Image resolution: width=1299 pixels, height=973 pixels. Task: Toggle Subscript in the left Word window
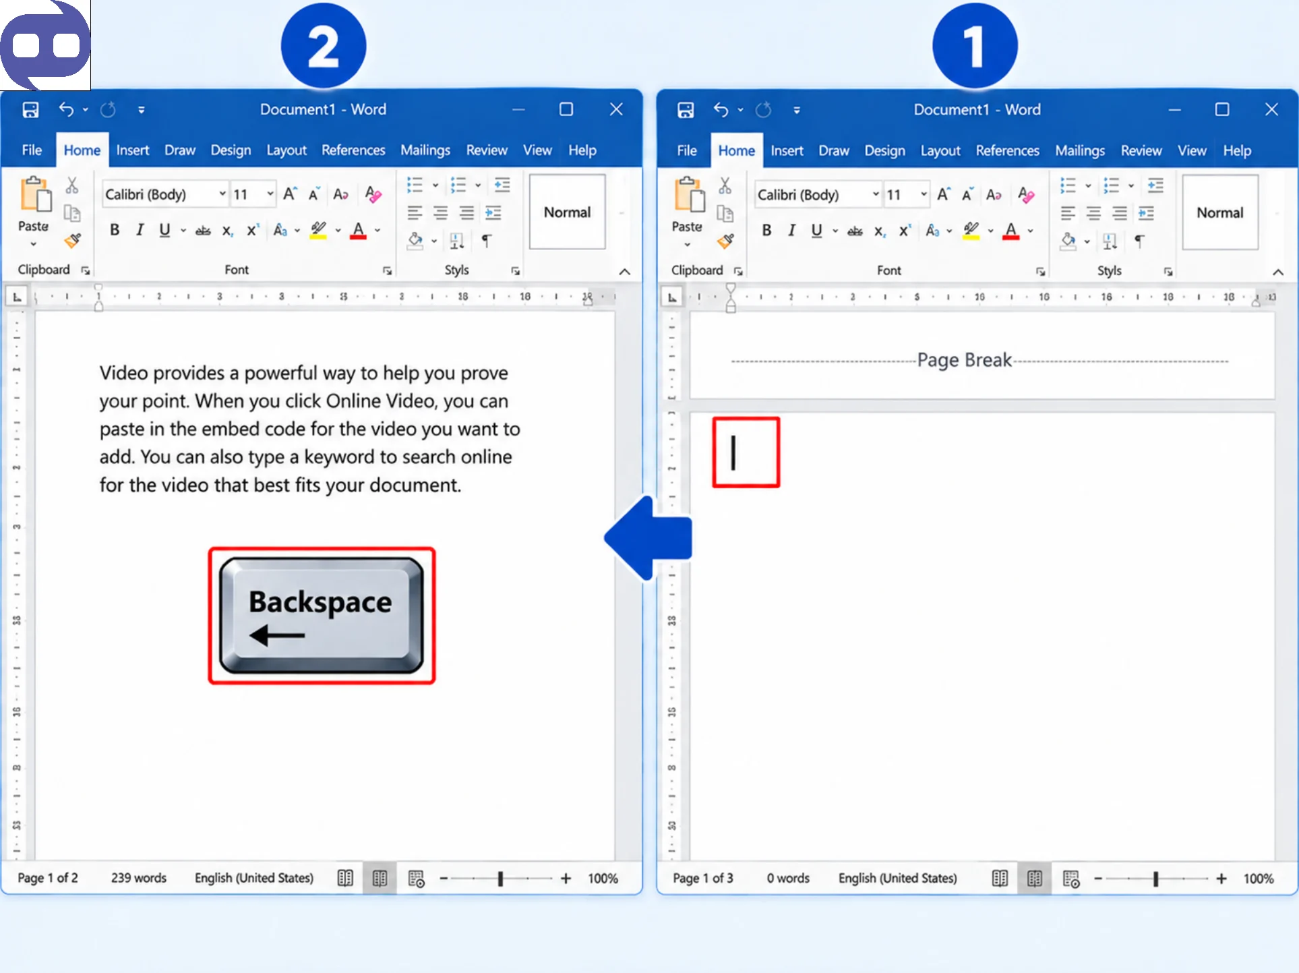click(x=228, y=231)
